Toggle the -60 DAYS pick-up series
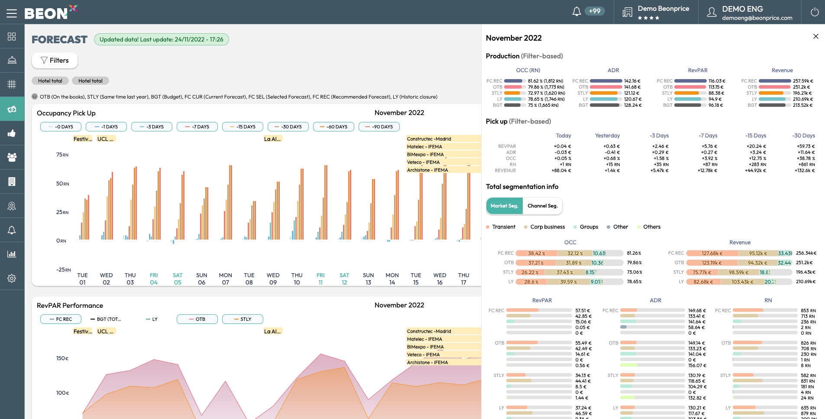 (333, 127)
